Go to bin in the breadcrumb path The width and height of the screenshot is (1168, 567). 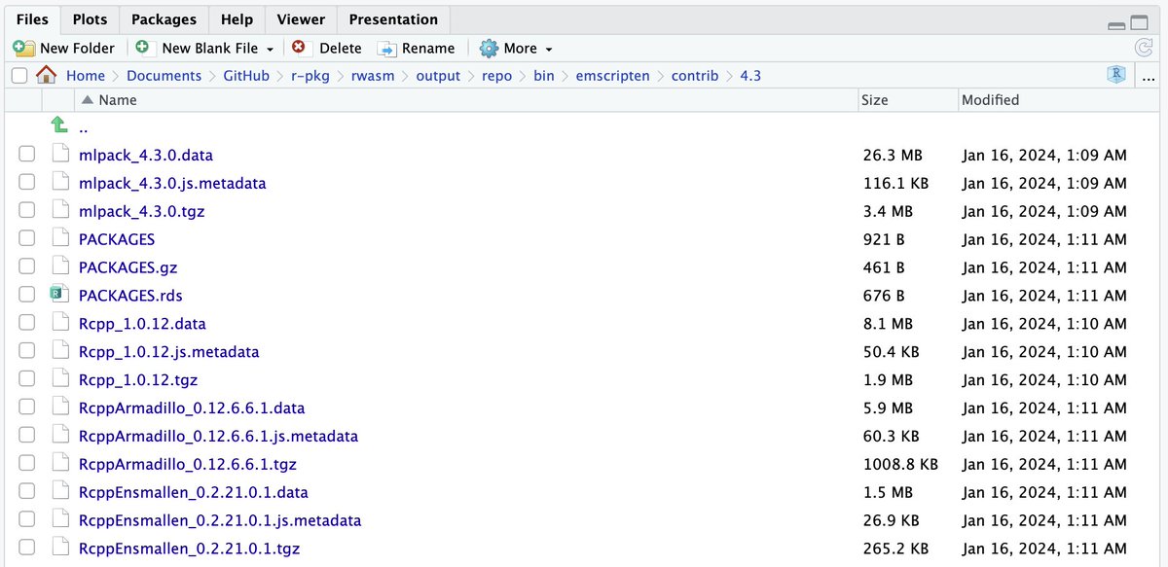[543, 76]
